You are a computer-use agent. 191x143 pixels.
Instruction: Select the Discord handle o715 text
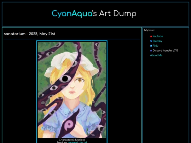(x=165, y=50)
